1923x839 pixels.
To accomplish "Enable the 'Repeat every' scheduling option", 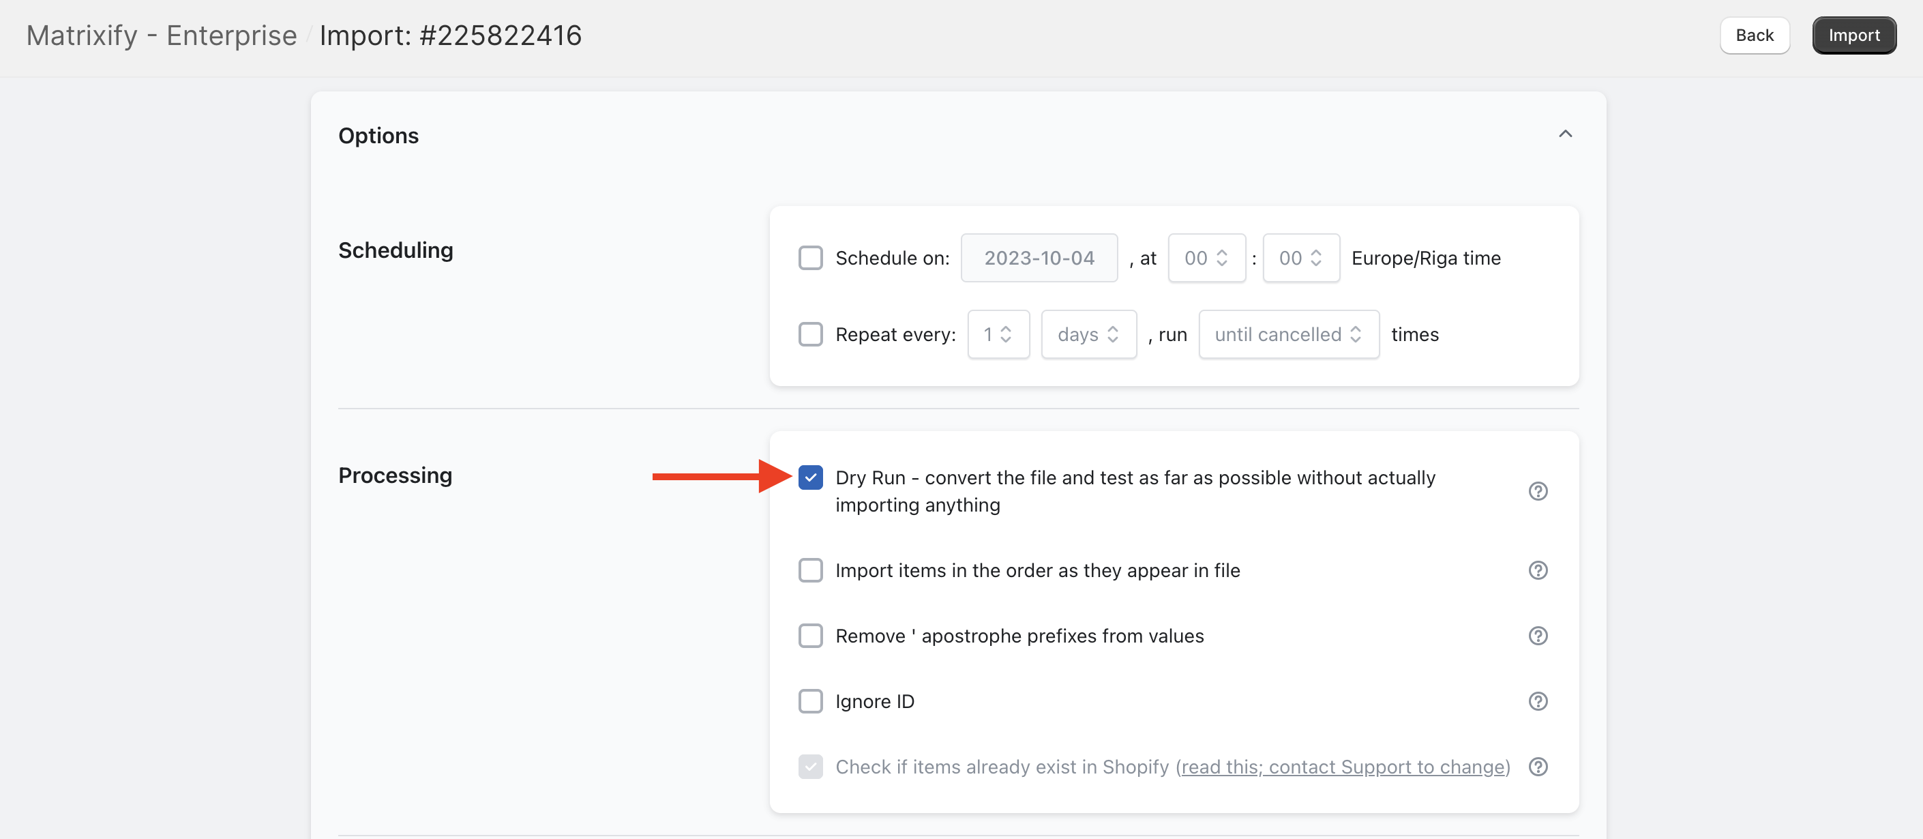I will coord(810,334).
